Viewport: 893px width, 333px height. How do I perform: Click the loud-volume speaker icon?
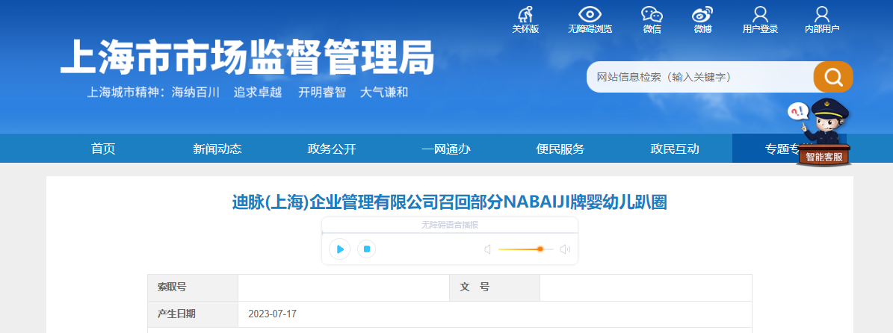565,249
